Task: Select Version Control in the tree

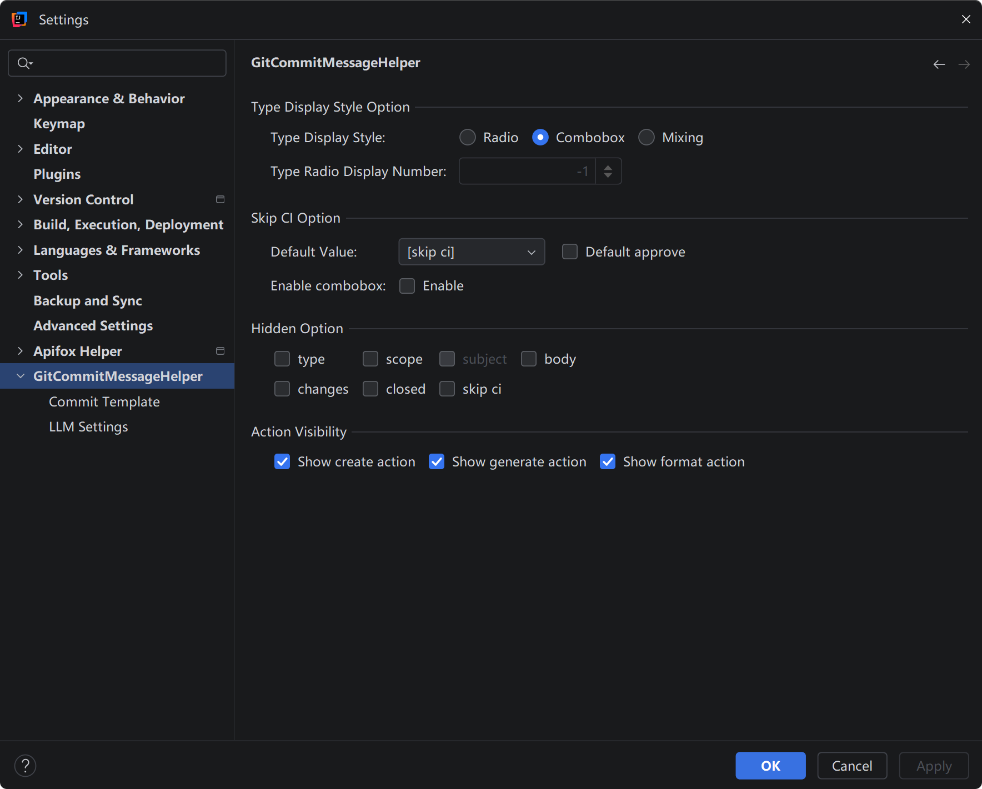Action: (x=83, y=199)
